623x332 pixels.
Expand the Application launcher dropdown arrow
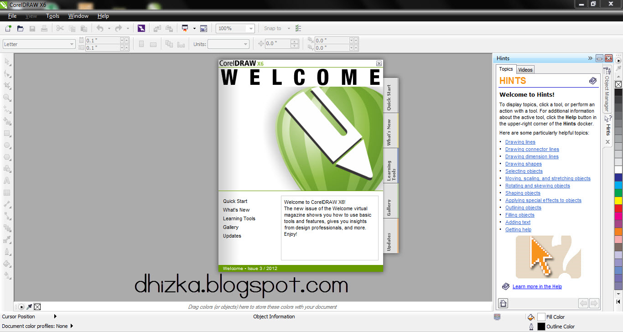(194, 28)
